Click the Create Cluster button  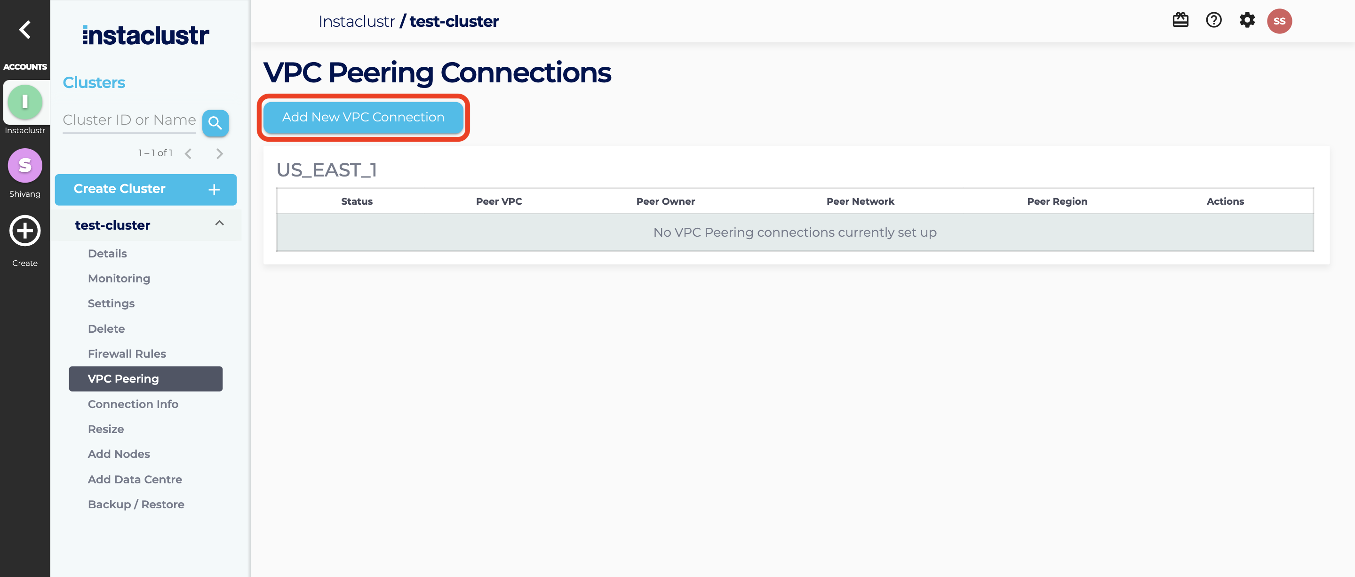tap(146, 189)
